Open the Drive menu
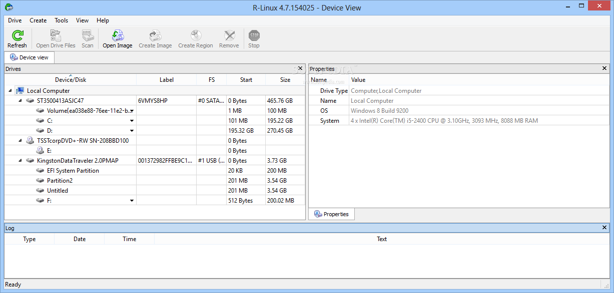 [x=15, y=20]
